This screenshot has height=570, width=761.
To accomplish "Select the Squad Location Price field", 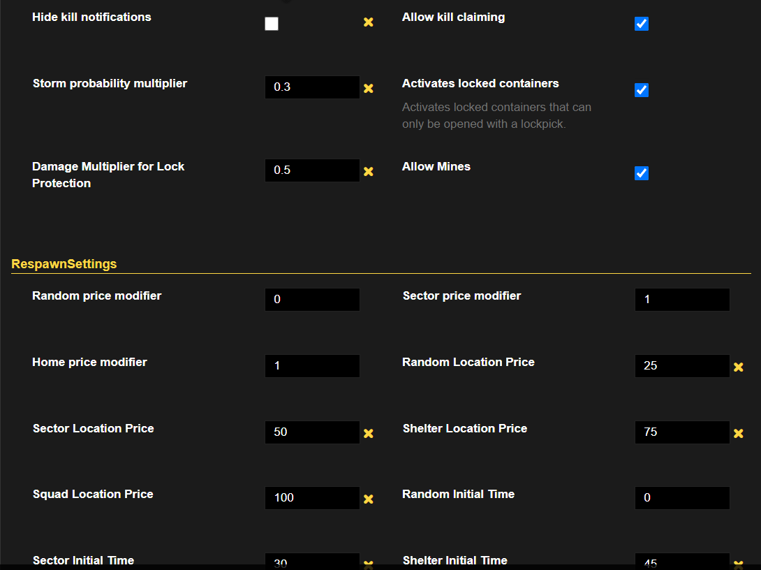I will pyautogui.click(x=312, y=498).
